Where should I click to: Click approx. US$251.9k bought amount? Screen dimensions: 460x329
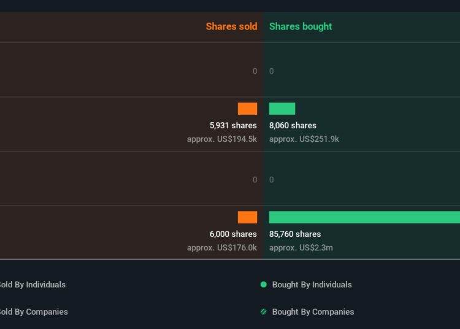tap(304, 139)
